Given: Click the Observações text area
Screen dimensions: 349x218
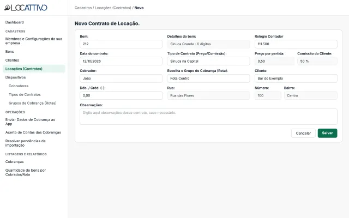Looking at the screenshot, I should click(x=208, y=117).
